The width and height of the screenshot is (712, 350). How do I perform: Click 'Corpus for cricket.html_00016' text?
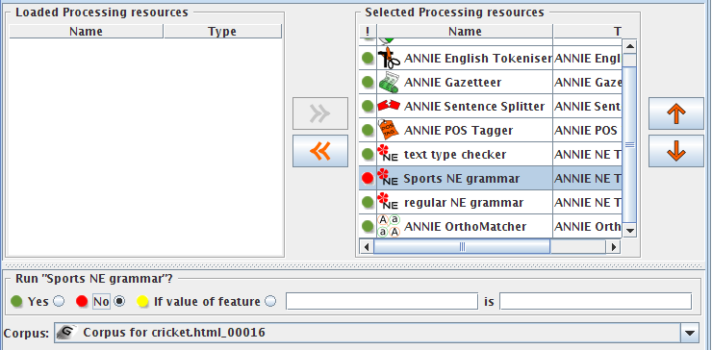point(174,333)
